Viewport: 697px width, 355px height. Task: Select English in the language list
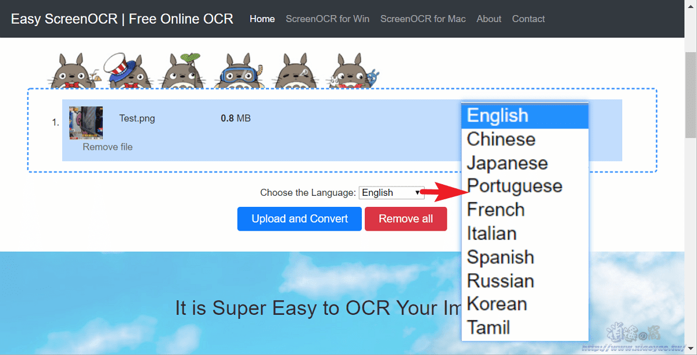[x=525, y=116]
